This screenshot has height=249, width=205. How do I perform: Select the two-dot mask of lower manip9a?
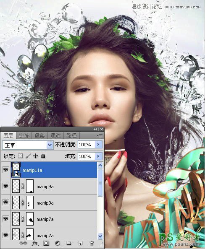point(30,202)
